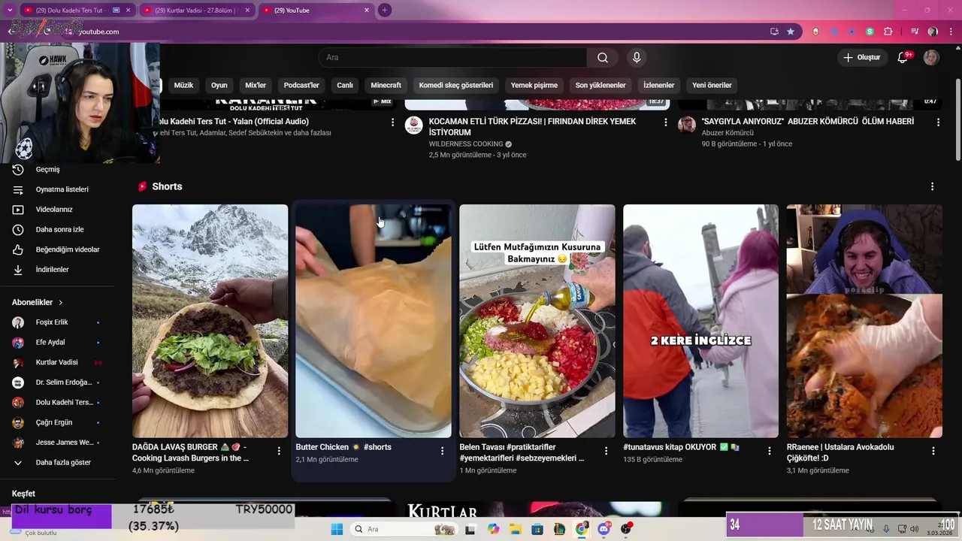This screenshot has height=541, width=962.
Task: Start voice search with the microphone icon
Action: [637, 58]
